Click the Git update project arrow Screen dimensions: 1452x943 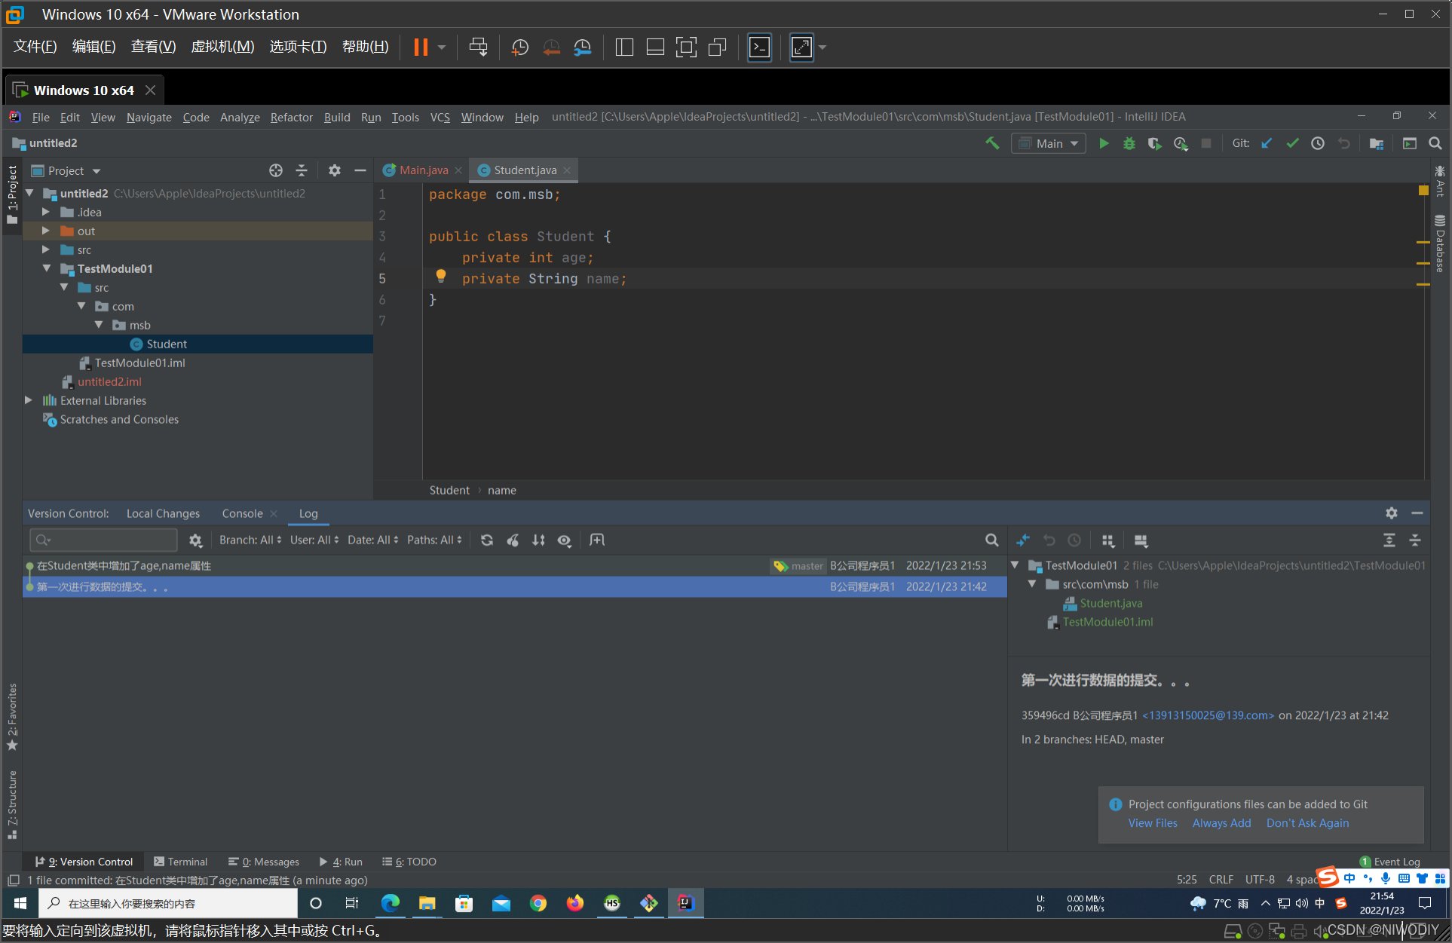[x=1267, y=143]
